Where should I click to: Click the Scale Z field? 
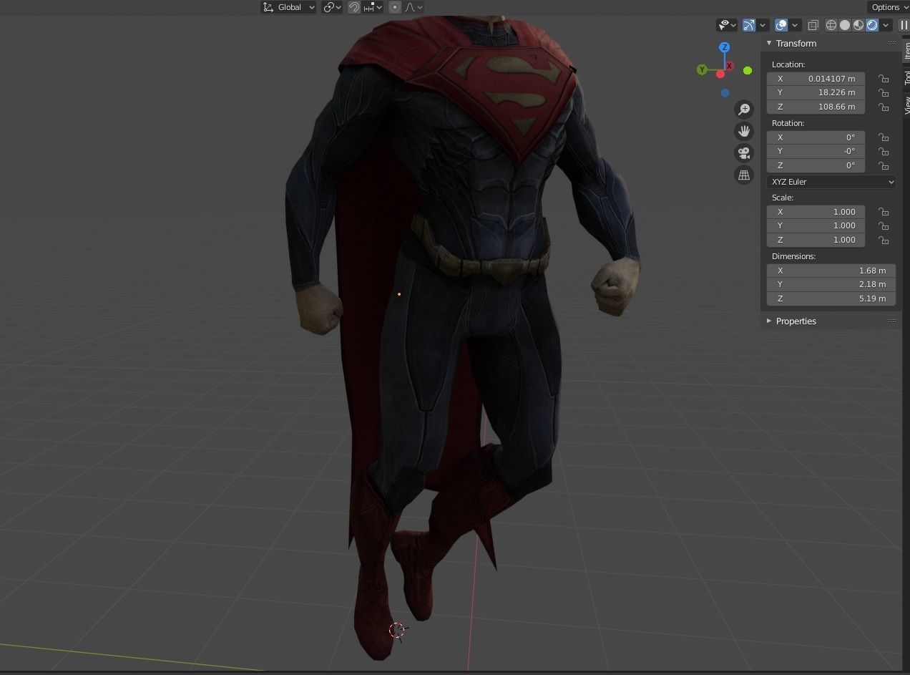816,240
